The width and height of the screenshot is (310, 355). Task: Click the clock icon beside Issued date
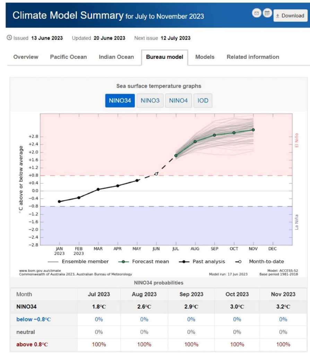[9, 38]
